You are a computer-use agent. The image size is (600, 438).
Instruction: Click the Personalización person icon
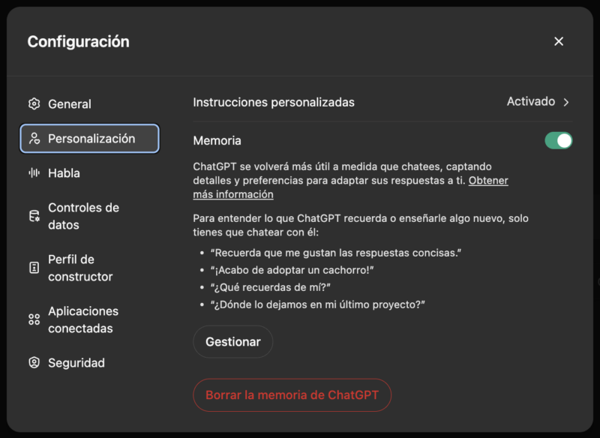pyautogui.click(x=34, y=139)
